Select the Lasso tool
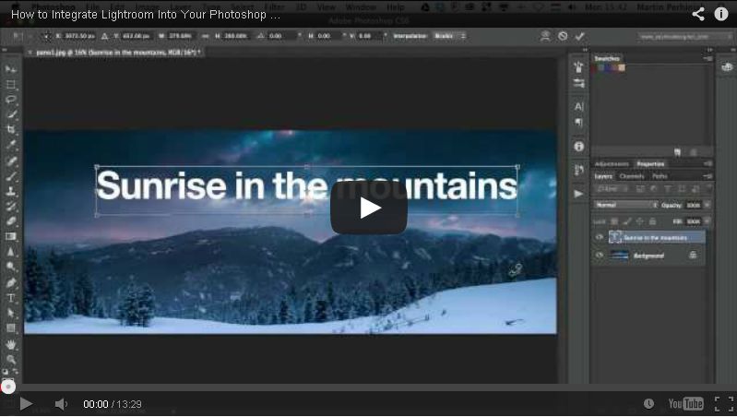This screenshot has width=737, height=417. point(10,100)
